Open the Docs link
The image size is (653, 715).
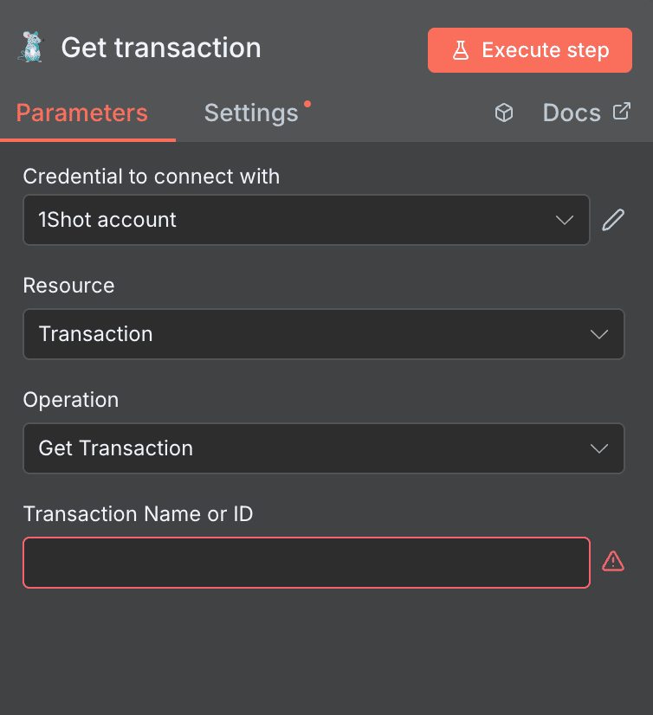click(572, 113)
